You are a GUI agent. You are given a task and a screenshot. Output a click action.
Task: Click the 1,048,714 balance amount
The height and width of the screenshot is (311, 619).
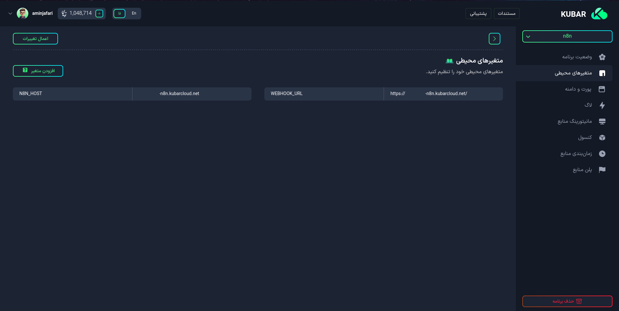tap(81, 13)
